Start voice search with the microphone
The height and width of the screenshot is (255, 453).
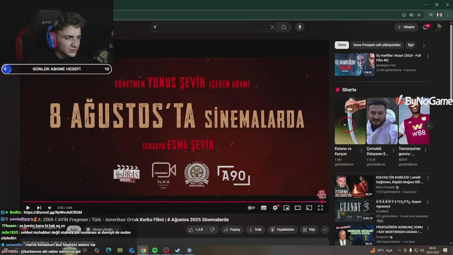300,27
